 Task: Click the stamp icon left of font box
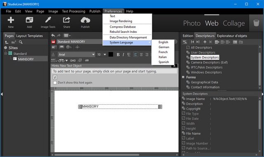click(x=53, y=54)
